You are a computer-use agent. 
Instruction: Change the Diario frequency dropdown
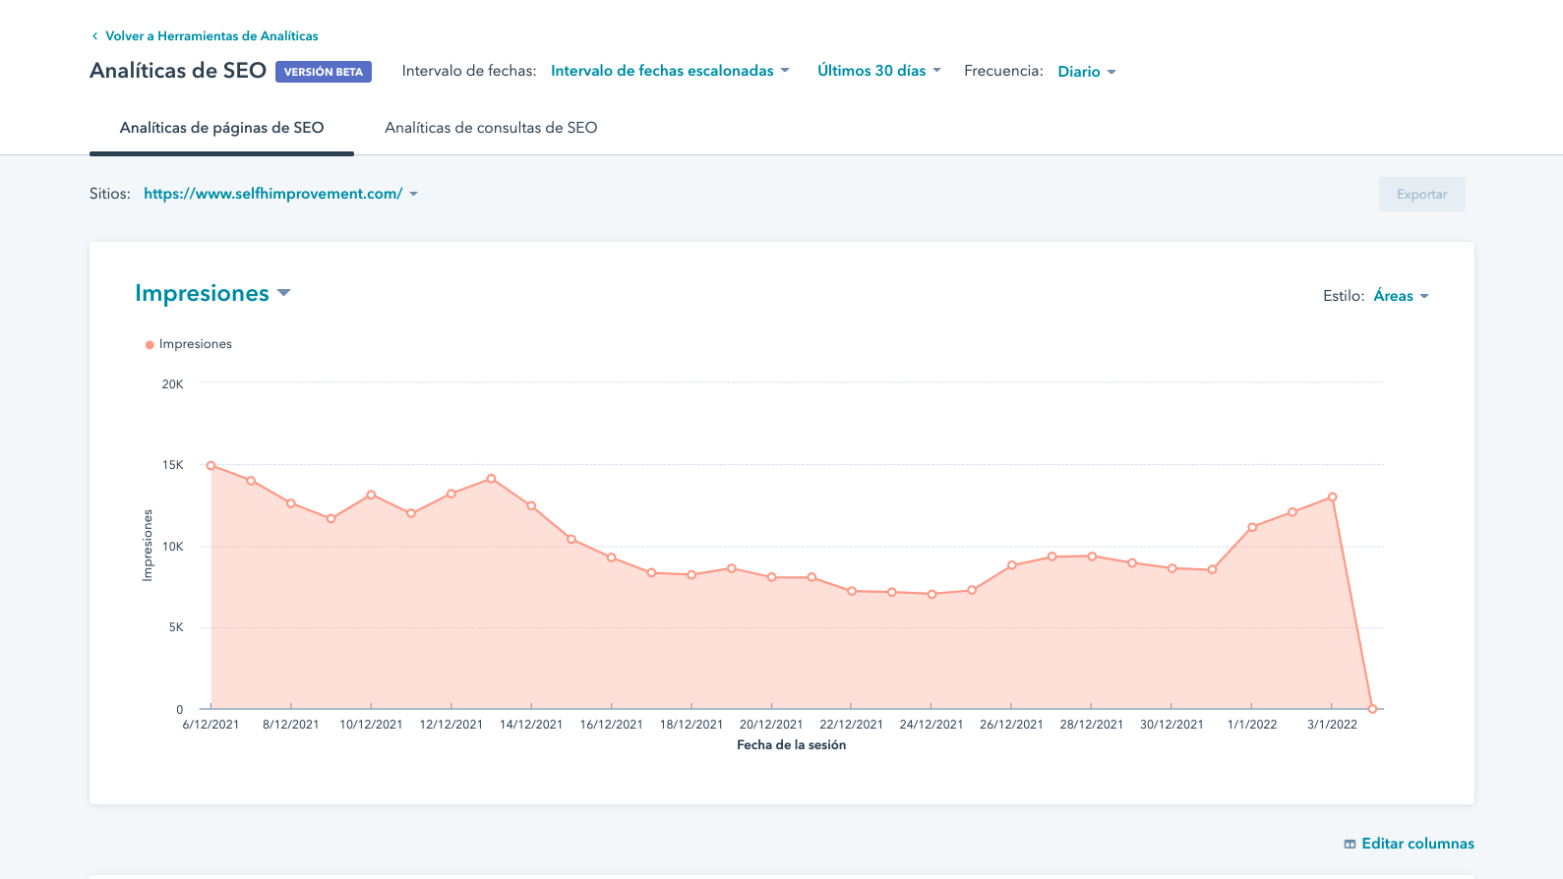tap(1086, 72)
